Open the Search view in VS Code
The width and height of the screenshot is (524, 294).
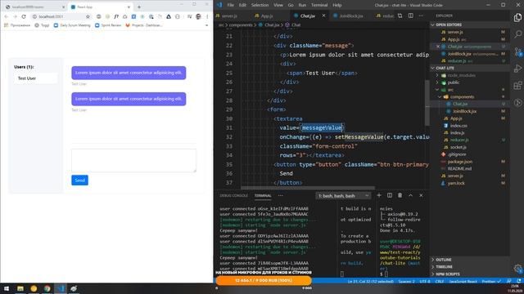[x=517, y=34]
